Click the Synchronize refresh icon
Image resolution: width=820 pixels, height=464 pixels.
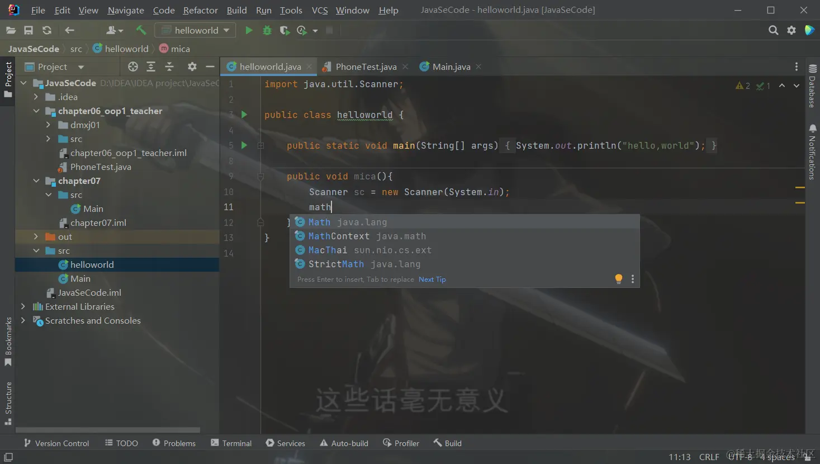(x=47, y=30)
